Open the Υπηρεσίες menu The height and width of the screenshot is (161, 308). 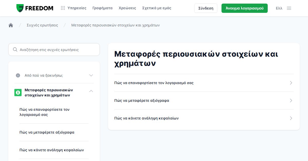pyautogui.click(x=77, y=8)
